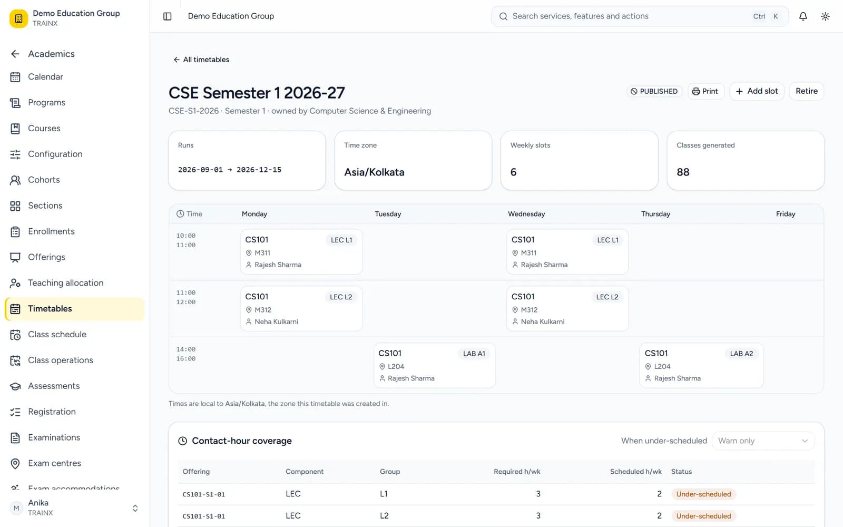The height and width of the screenshot is (527, 843).
Task: Open the Warn only dropdown
Action: tap(763, 441)
